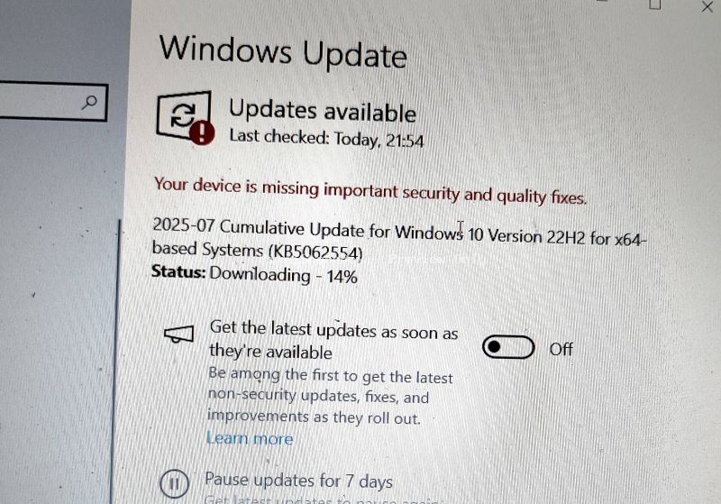Click the red missing security fixes warning
The height and width of the screenshot is (504, 721).
click(x=370, y=191)
